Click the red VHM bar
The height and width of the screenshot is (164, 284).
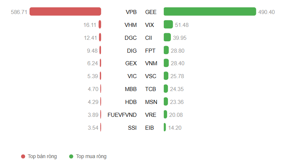point(100,25)
